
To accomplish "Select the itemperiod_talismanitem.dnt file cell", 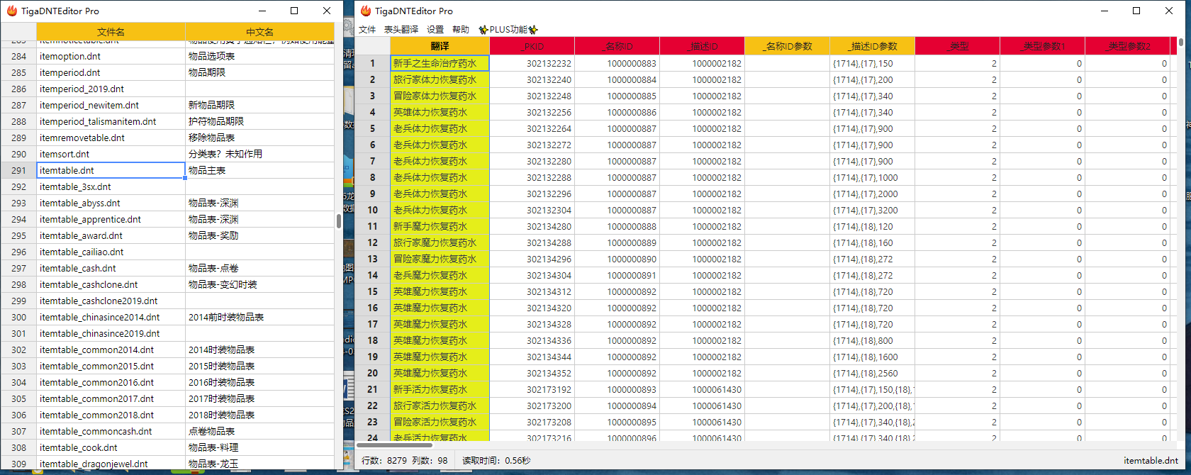I will 111,121.
